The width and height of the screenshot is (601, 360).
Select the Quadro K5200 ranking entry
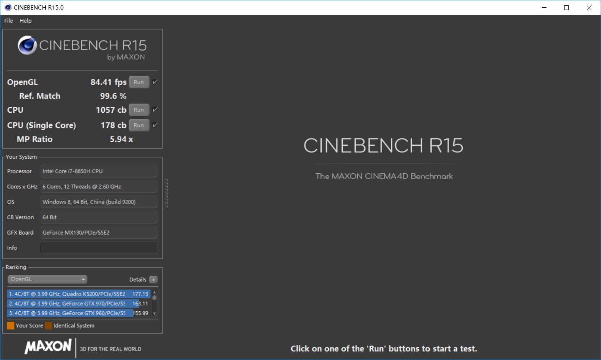click(78, 294)
